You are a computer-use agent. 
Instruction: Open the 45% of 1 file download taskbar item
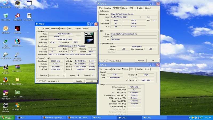pyautogui.click(x=79, y=118)
